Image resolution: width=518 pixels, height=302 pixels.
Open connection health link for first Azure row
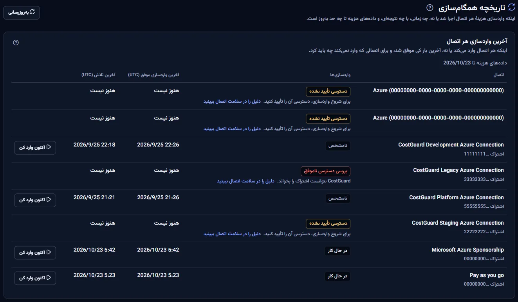click(232, 101)
